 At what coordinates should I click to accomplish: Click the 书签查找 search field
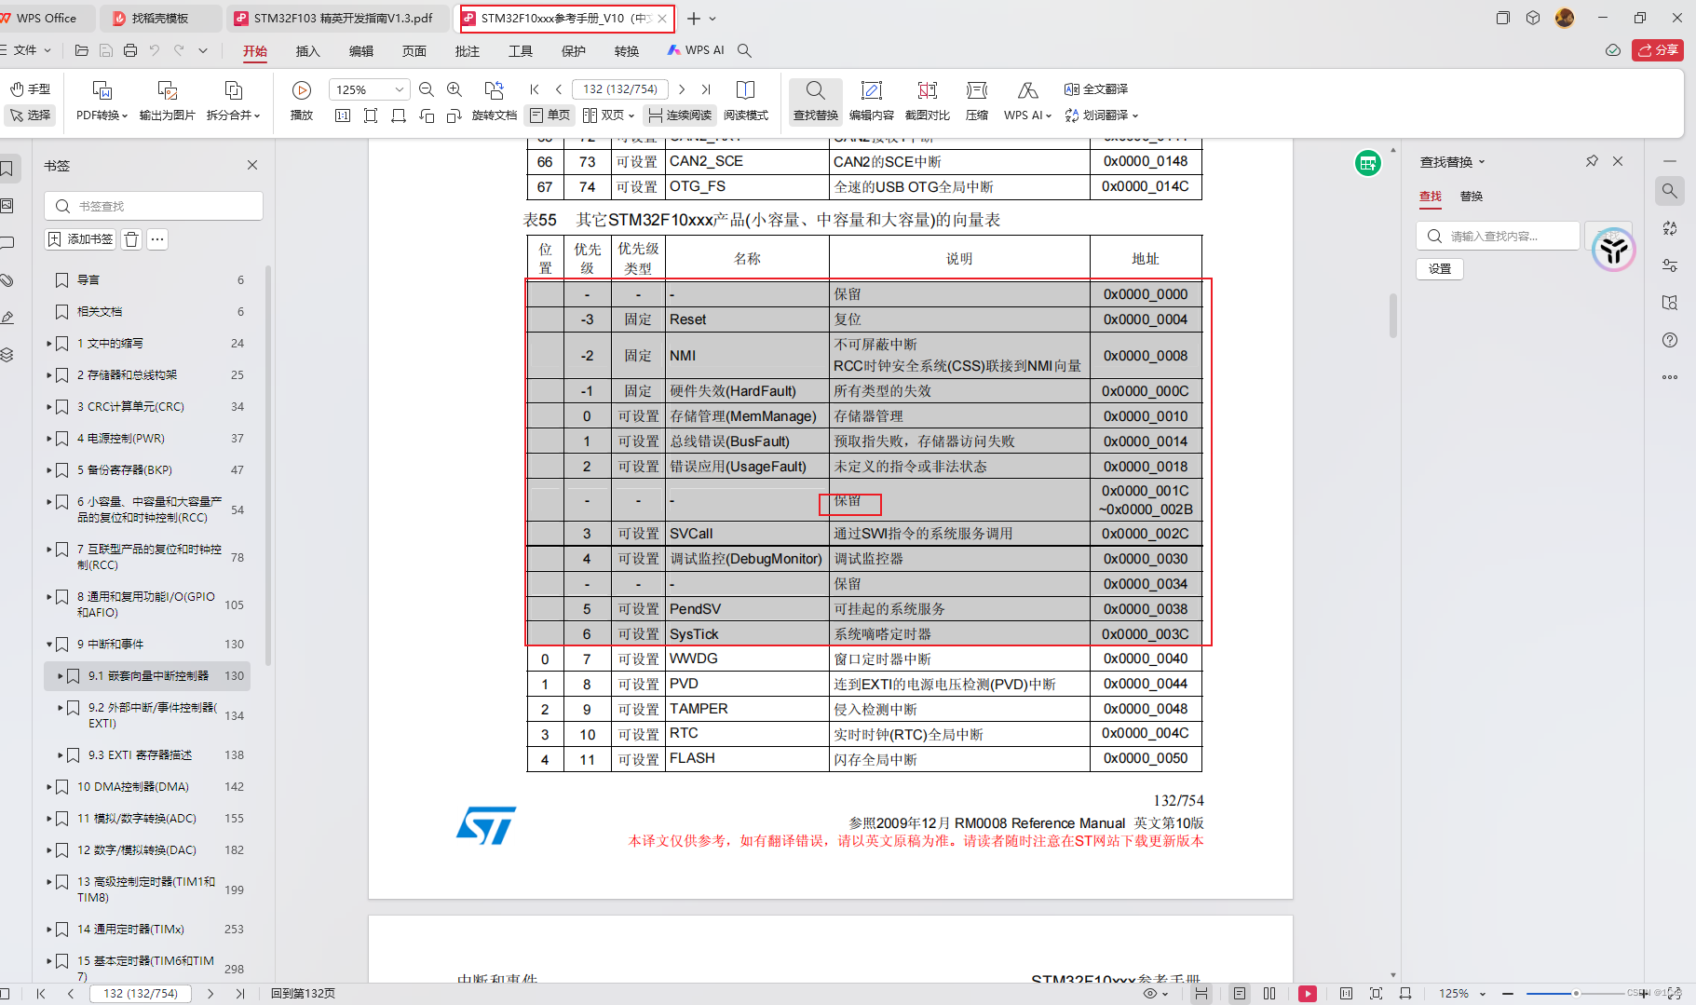coord(154,206)
